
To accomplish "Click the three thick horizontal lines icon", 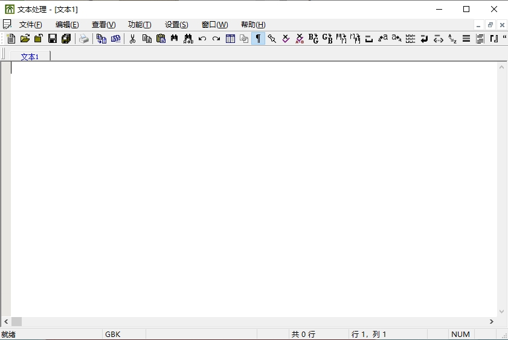I will 466,39.
